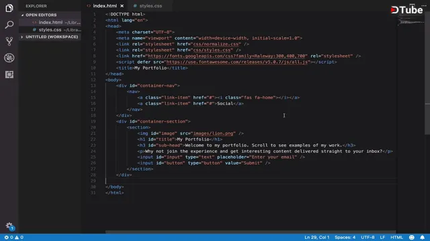
Task: Open the fontawesome all.js URL
Action: 236,62
